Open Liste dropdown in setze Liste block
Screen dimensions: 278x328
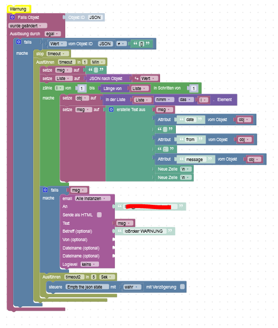point(64,78)
